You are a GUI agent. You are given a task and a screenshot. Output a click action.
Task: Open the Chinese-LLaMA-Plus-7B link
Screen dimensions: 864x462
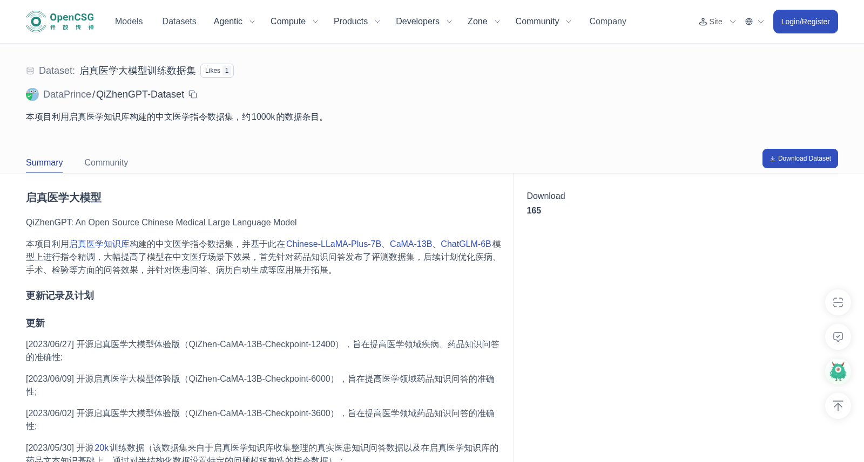tap(334, 244)
